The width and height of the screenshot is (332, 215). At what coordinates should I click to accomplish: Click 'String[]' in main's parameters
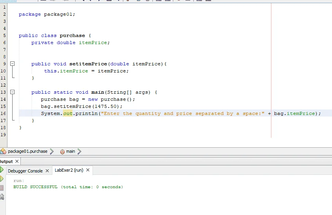[119, 92]
